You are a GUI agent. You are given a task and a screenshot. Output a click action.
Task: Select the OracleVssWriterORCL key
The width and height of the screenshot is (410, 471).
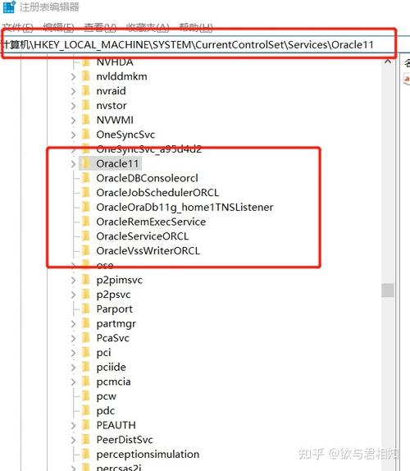[148, 251]
